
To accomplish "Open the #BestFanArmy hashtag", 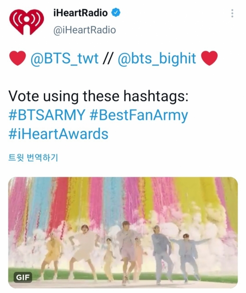I will pos(139,116).
